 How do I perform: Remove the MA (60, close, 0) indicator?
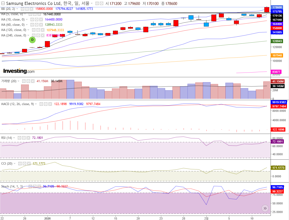click(41, 24)
